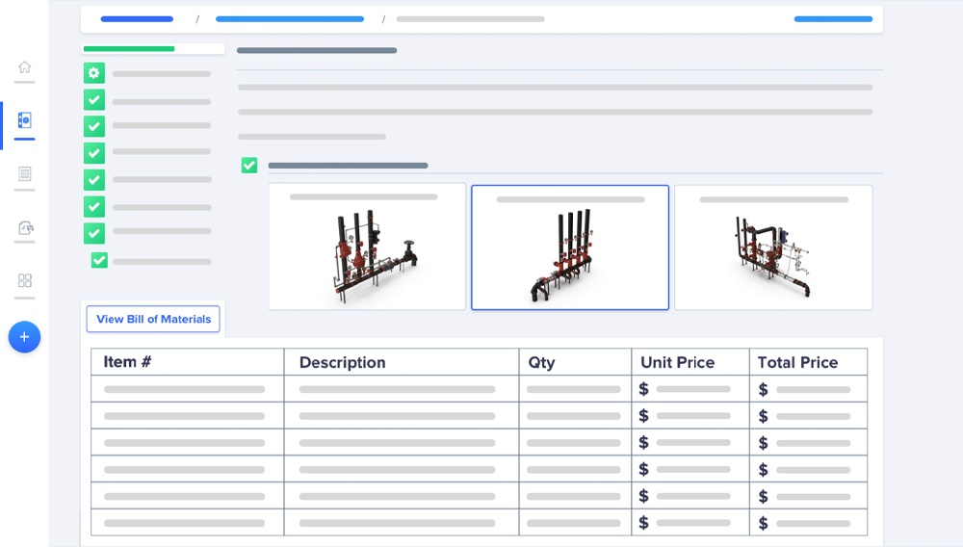Toggle the indented last checkmark in the step list
The width and height of the screenshot is (963, 547).
coord(99,260)
